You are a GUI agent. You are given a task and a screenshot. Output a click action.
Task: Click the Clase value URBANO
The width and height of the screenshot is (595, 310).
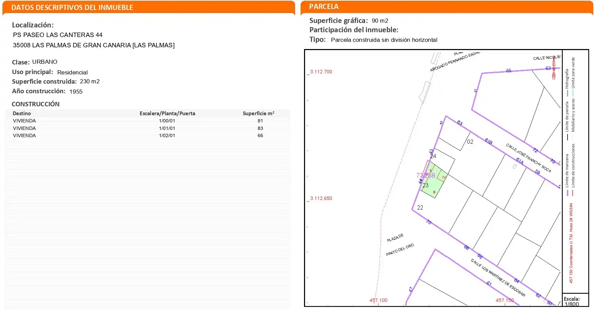tap(45, 62)
